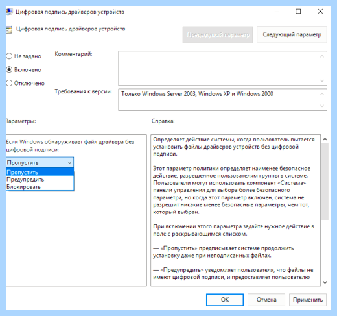Select the 'Не задано' radio button
Image resolution: width=337 pixels, height=316 pixels.
(x=9, y=56)
